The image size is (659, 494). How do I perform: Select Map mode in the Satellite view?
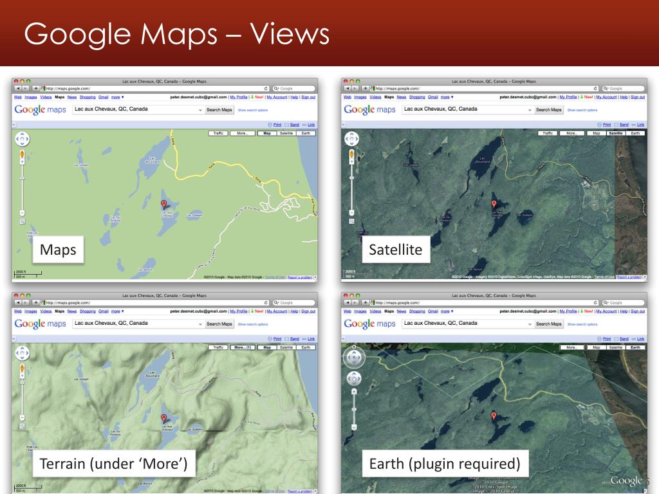click(597, 134)
